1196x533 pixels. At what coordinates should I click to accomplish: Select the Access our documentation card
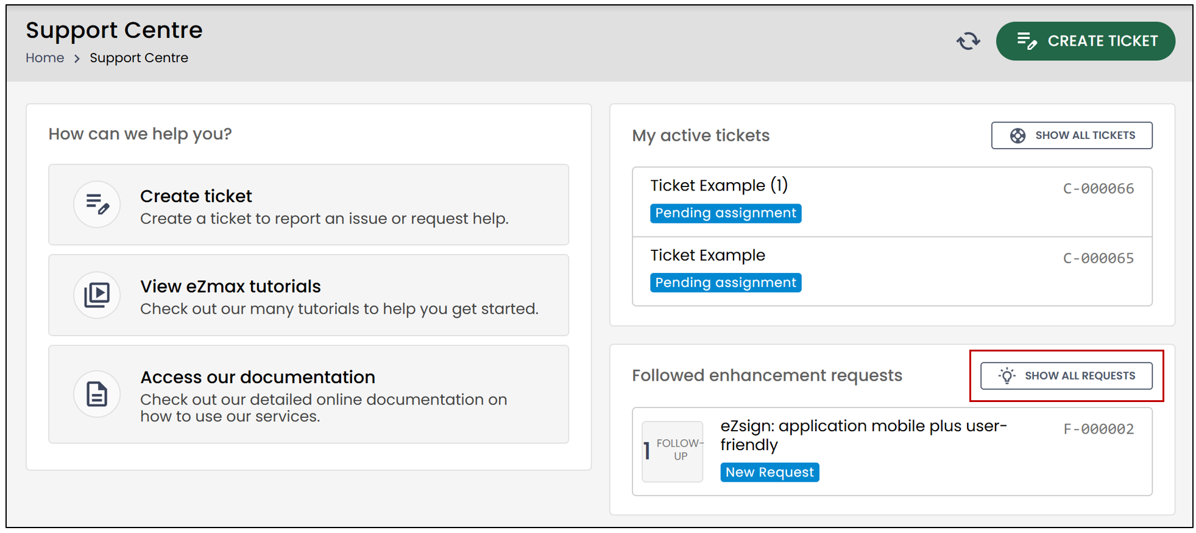308,394
